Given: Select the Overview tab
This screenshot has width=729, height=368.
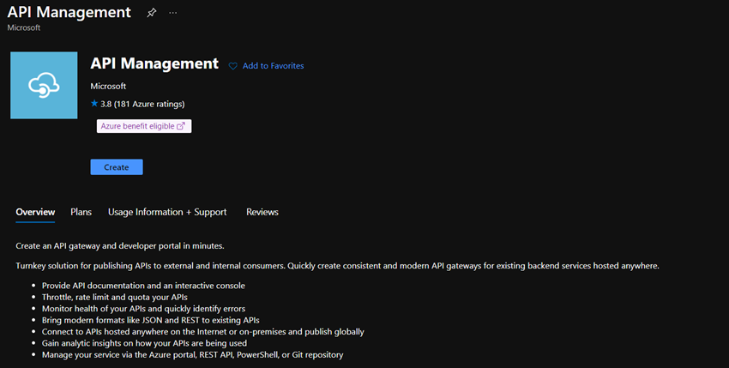Looking at the screenshot, I should tap(35, 212).
